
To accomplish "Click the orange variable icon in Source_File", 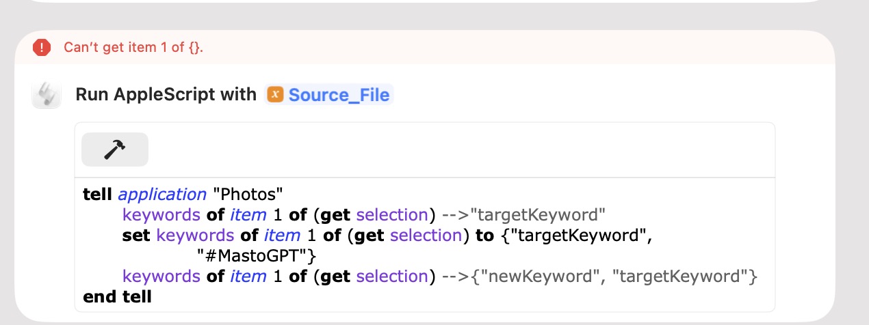I will coord(275,94).
